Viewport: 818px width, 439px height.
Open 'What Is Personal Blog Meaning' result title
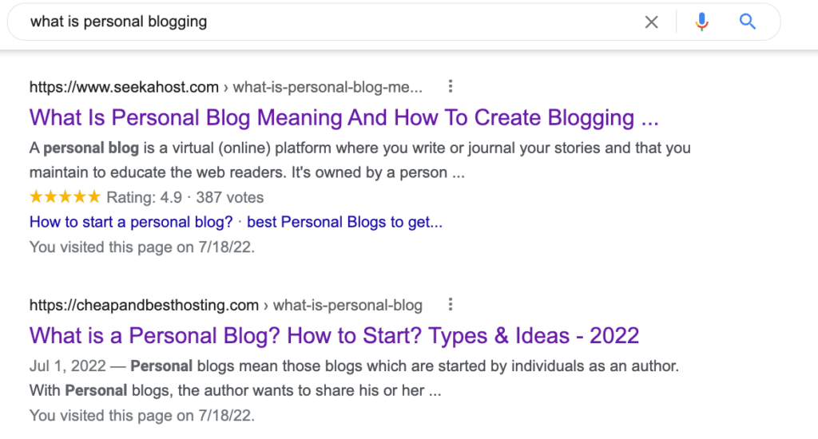(343, 118)
